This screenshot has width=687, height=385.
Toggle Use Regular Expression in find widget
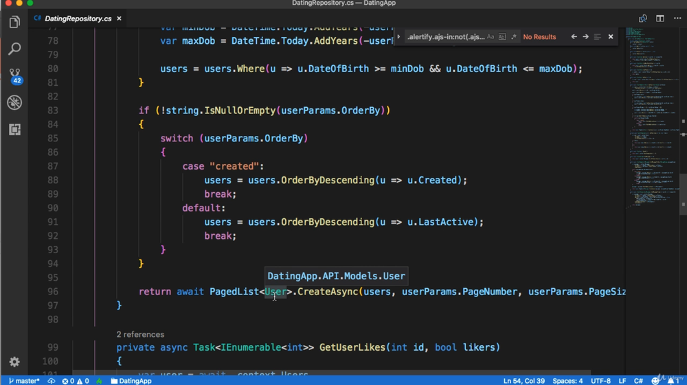514,37
